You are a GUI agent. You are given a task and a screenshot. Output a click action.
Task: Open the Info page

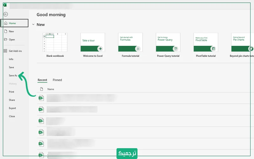(x=11, y=59)
